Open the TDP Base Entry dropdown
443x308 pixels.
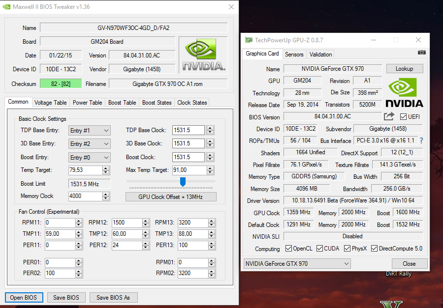[89, 131]
